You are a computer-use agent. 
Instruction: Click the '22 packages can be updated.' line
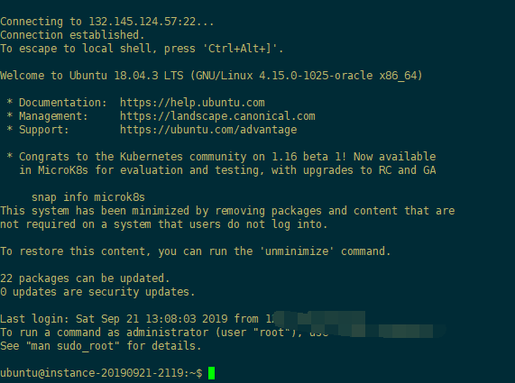pos(85,278)
